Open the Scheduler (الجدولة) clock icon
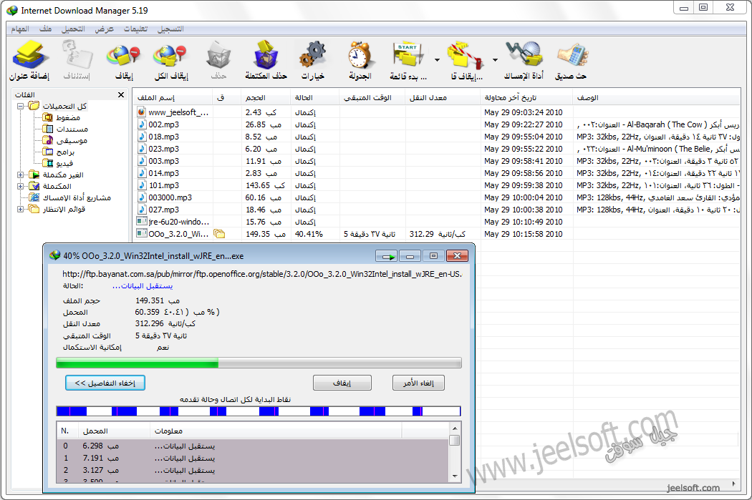The image size is (752, 500). tap(360, 60)
